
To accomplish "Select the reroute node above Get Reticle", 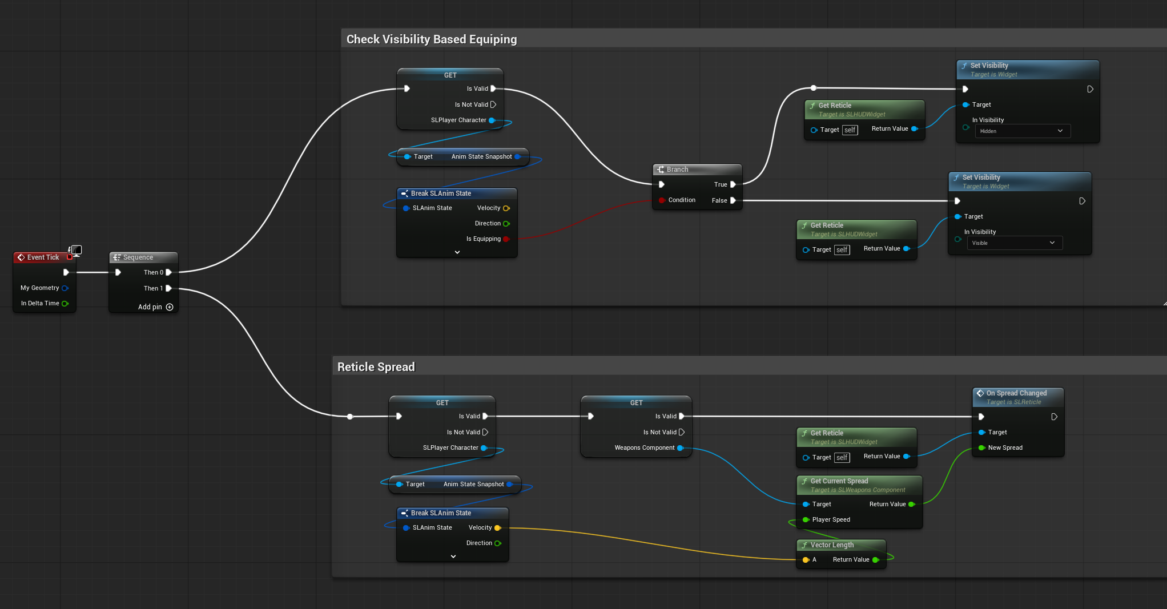I will [814, 88].
